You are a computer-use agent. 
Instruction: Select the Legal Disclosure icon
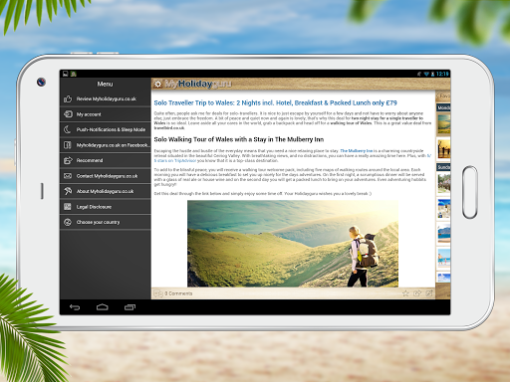68,207
